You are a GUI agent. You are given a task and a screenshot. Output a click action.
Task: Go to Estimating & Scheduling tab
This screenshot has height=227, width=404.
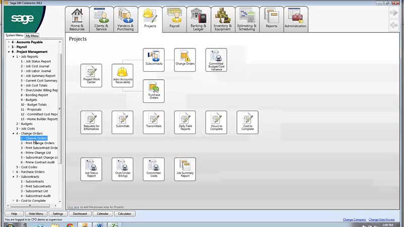point(247,19)
